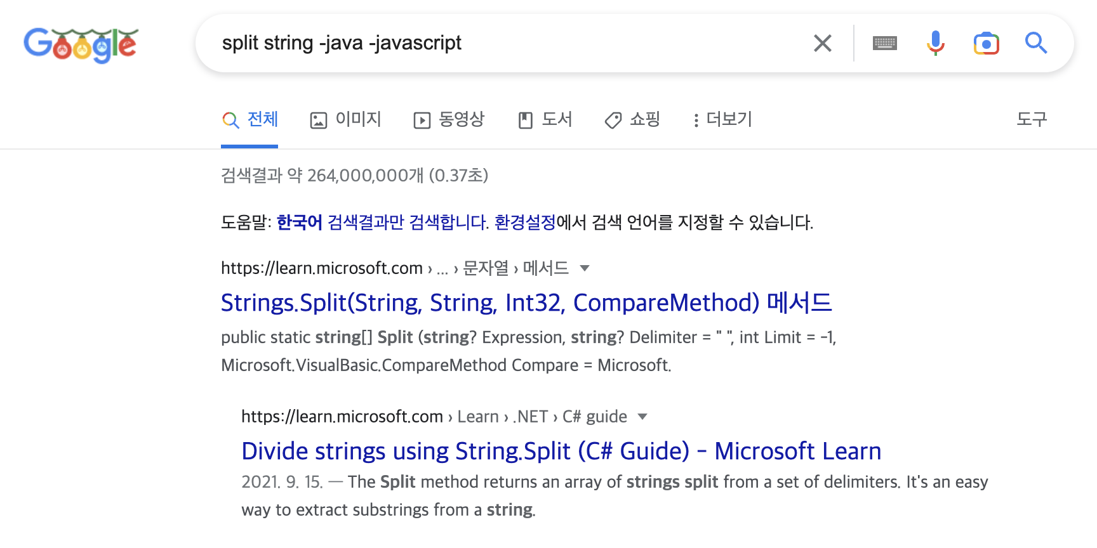The width and height of the screenshot is (1097, 548).
Task: Submit search with magnifier icon
Action: [x=1036, y=43]
